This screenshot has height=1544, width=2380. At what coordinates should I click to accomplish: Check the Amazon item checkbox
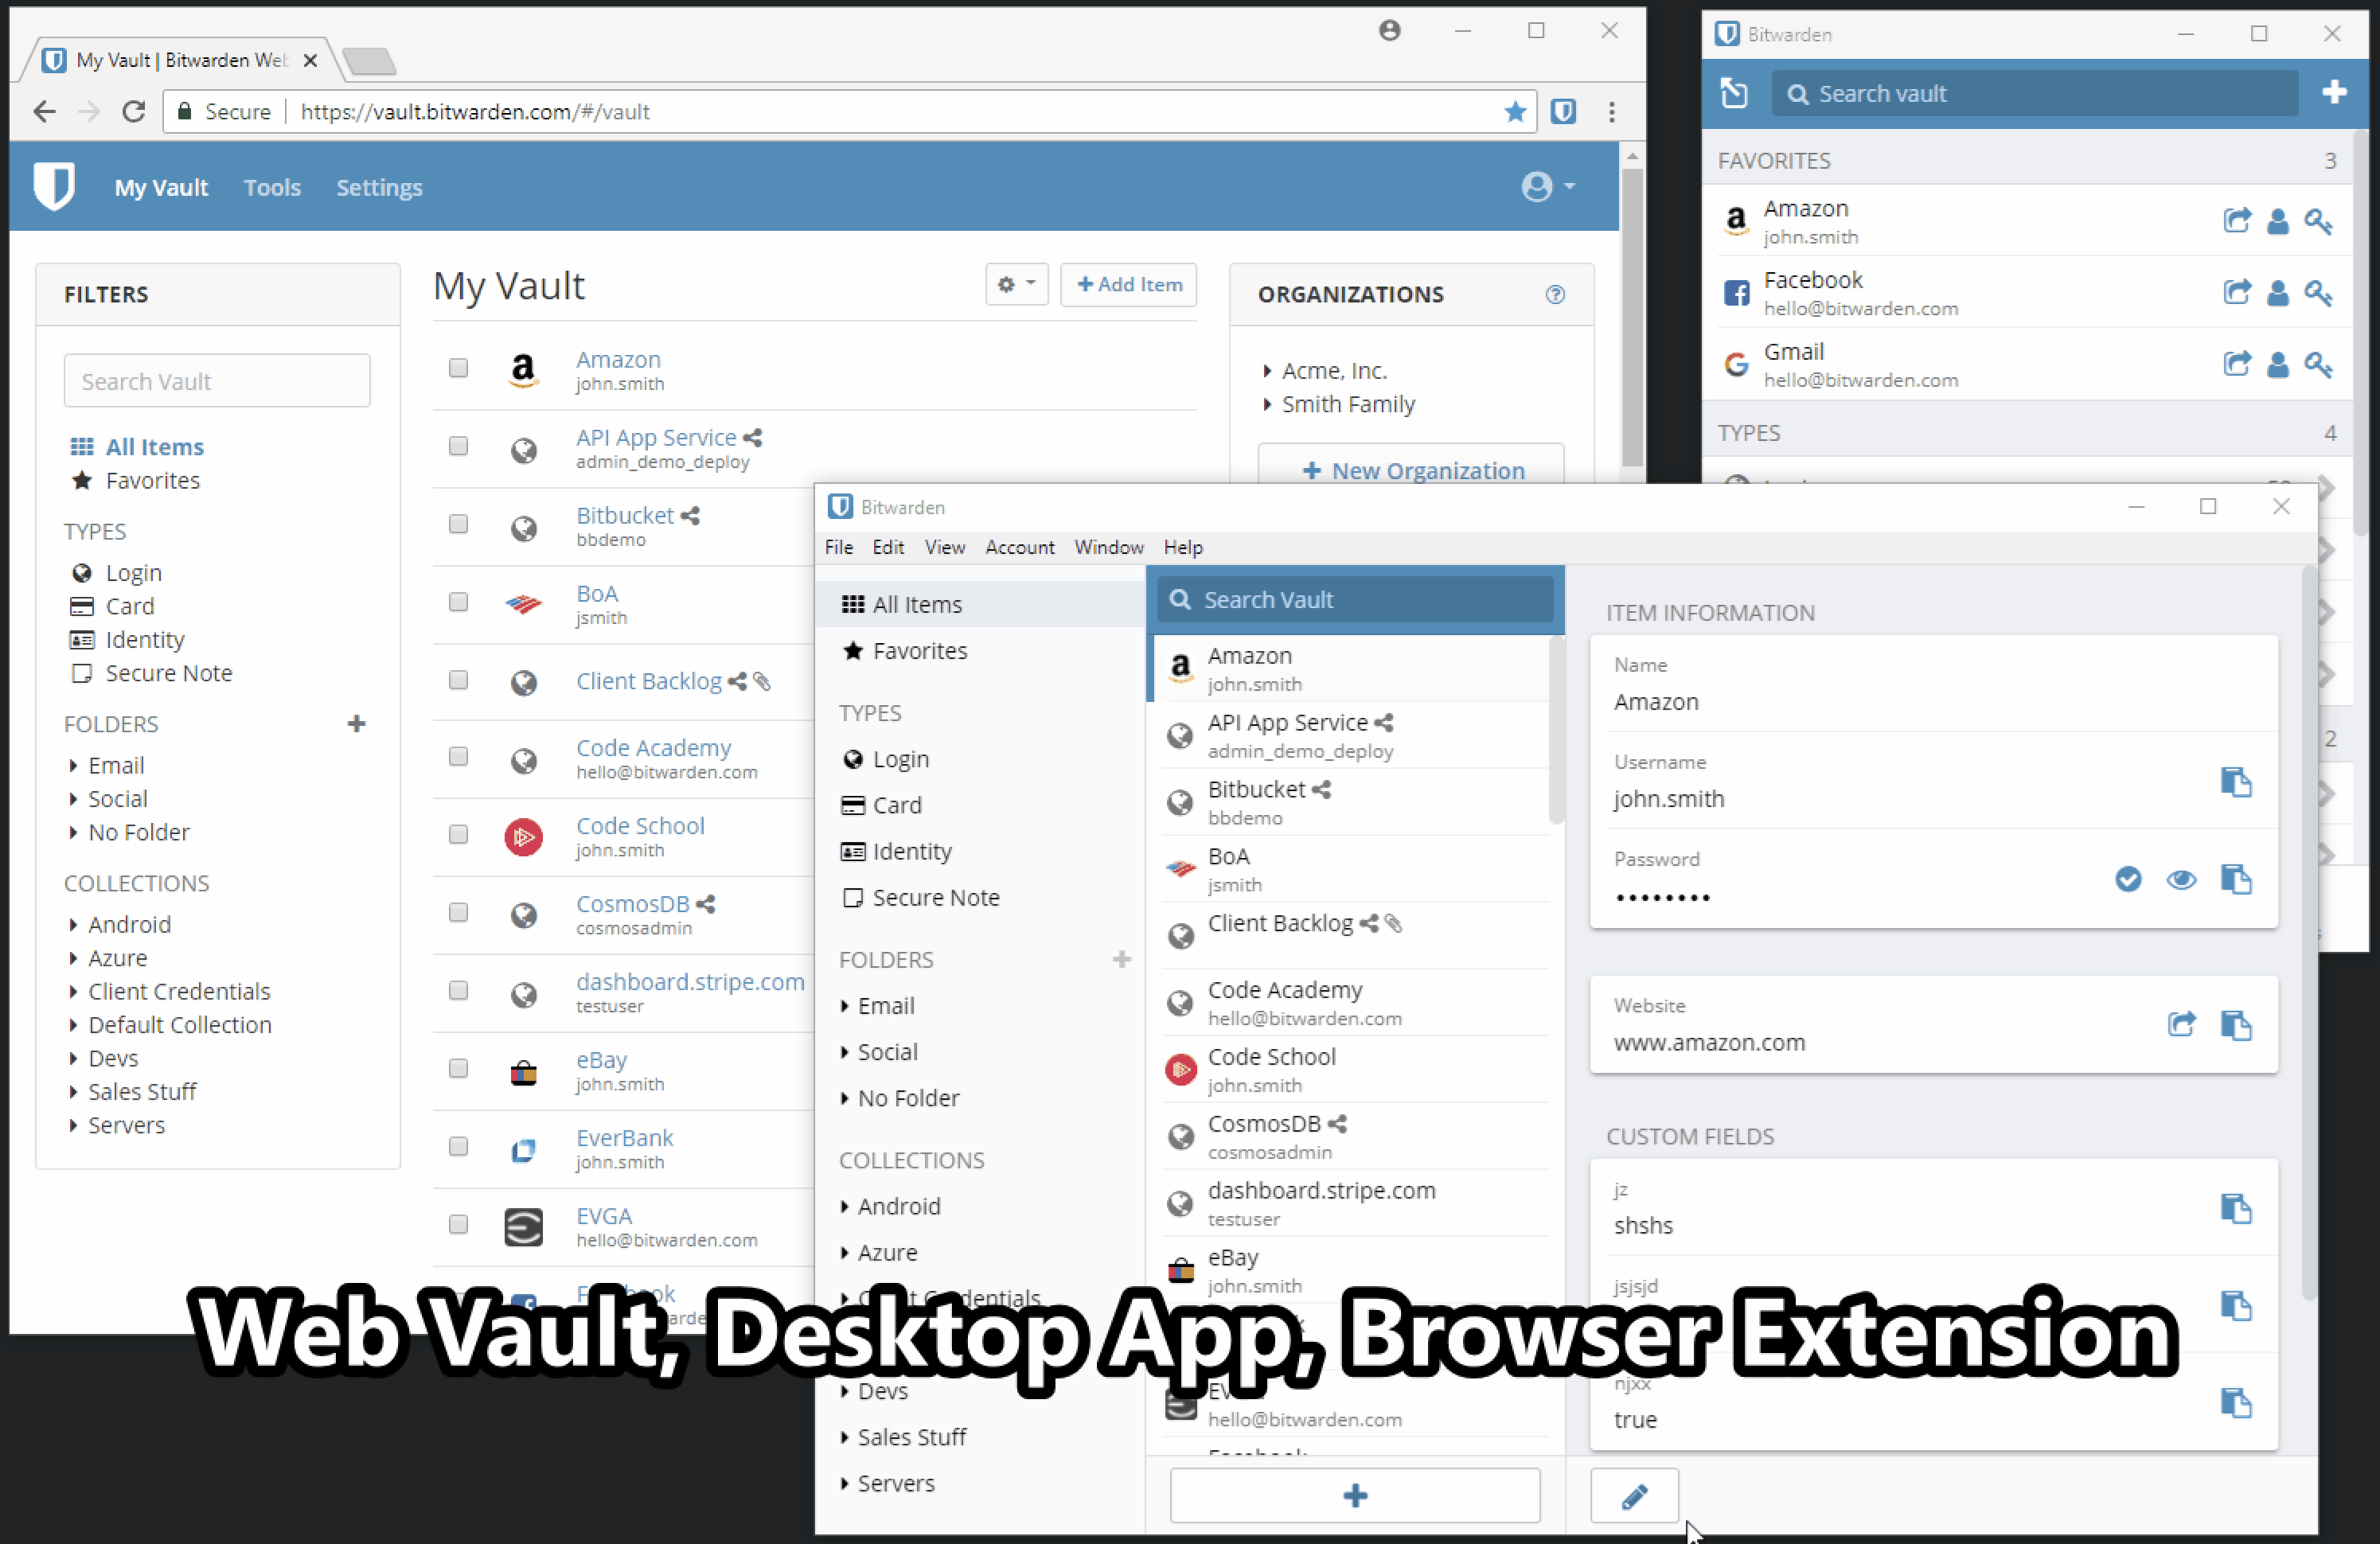pos(458,368)
